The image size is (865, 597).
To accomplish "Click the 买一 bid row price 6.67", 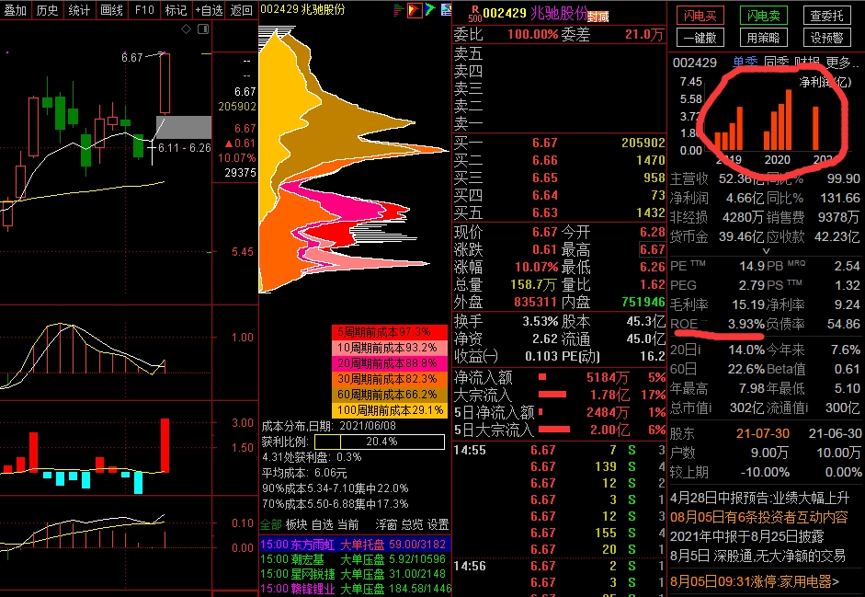I will [544, 143].
